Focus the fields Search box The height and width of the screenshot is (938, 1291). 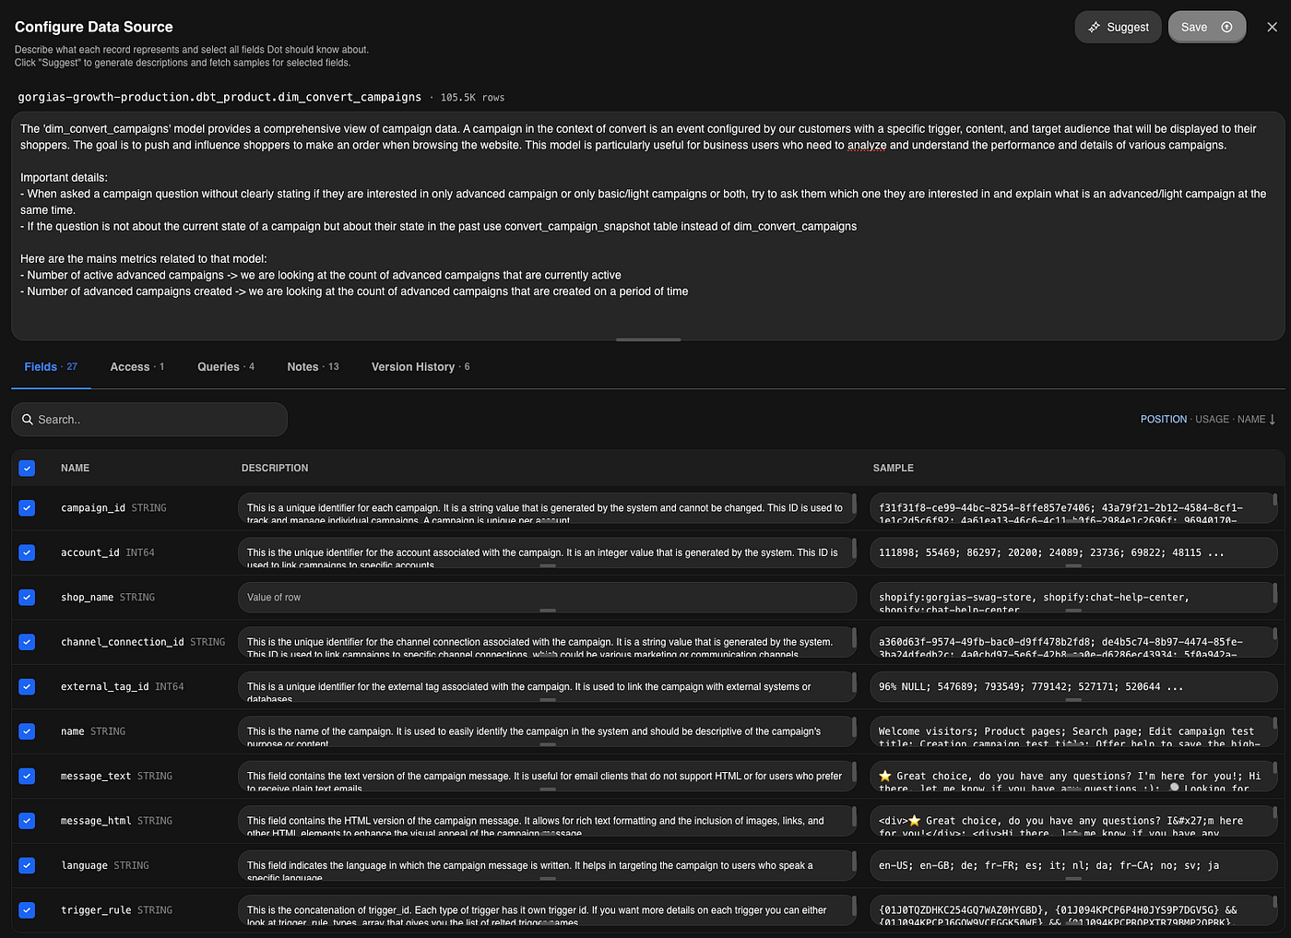[x=149, y=420]
